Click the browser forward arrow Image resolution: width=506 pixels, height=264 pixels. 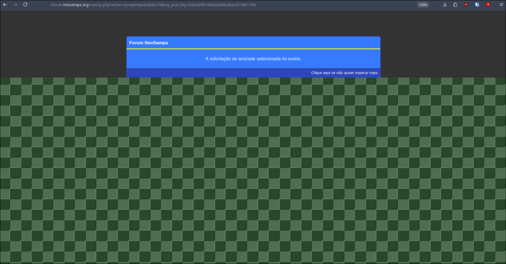(x=15, y=4)
